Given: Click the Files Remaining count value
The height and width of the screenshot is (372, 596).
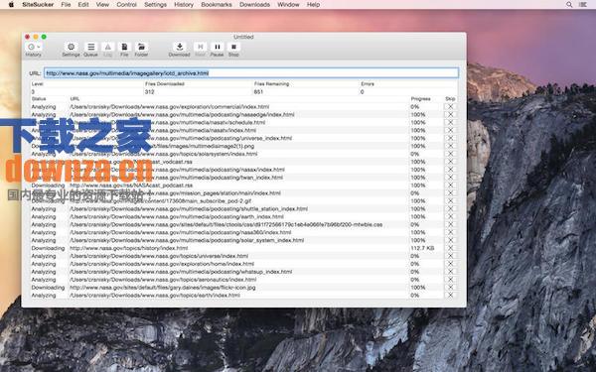Looking at the screenshot, I should click(x=258, y=92).
